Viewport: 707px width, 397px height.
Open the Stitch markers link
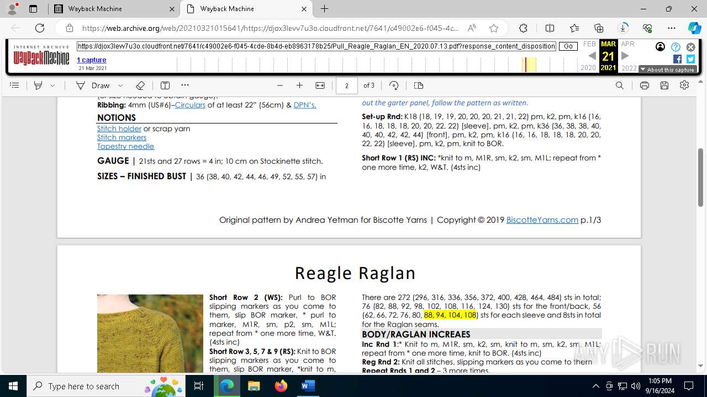point(122,137)
